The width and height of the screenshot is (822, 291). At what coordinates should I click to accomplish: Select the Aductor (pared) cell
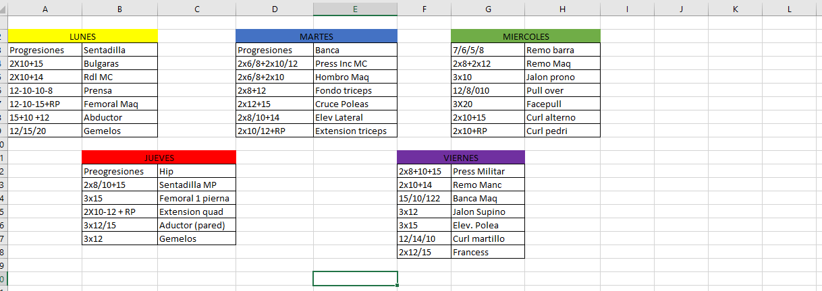point(197,225)
